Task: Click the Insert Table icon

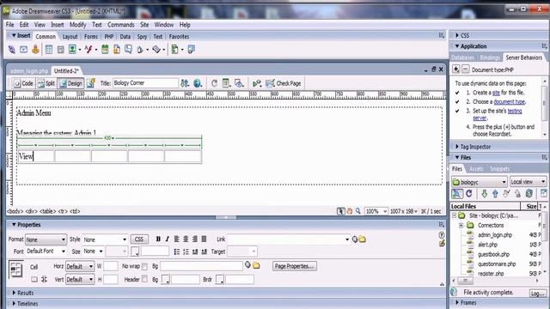Action: pyautogui.click(x=49, y=50)
